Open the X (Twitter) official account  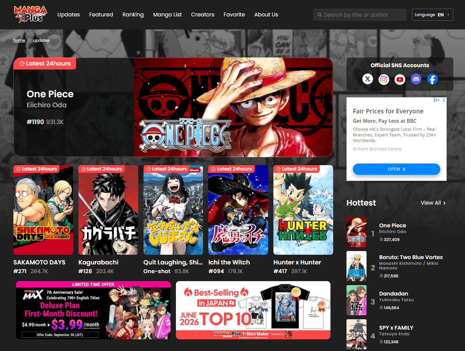pyautogui.click(x=368, y=79)
